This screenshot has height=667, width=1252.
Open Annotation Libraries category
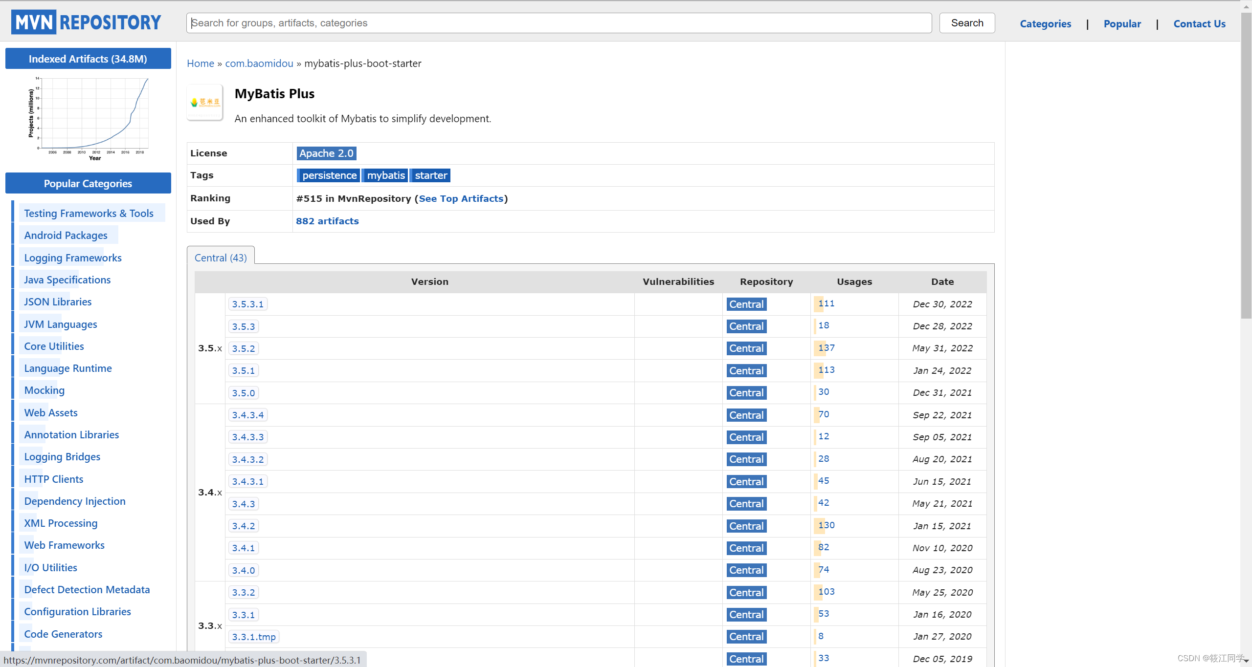71,434
